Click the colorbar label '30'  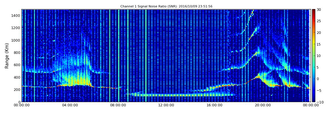(319, 10)
